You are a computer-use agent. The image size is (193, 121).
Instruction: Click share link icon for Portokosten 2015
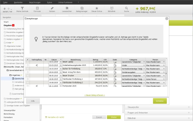point(37,86)
